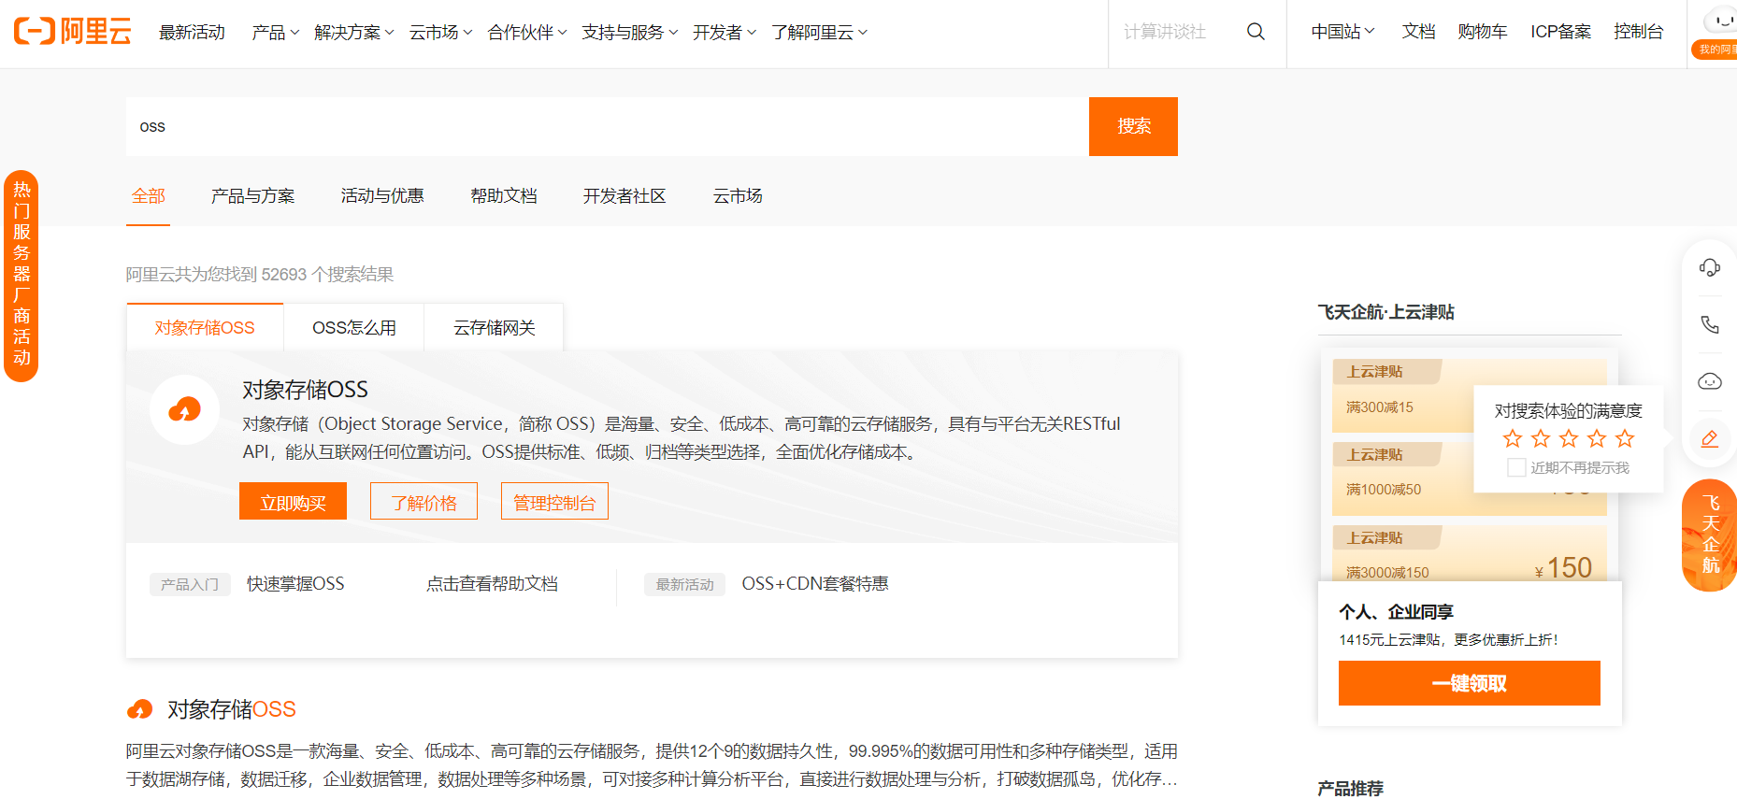Check the 近期不再提示我 checkbox
1737x799 pixels.
tap(1516, 467)
